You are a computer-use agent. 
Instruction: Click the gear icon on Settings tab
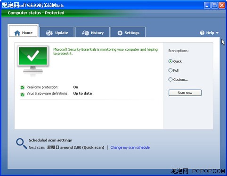click(x=120, y=33)
